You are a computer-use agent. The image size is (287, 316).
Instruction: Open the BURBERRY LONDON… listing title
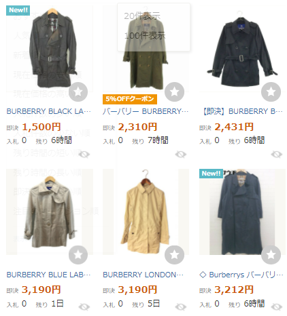pyautogui.click(x=143, y=275)
